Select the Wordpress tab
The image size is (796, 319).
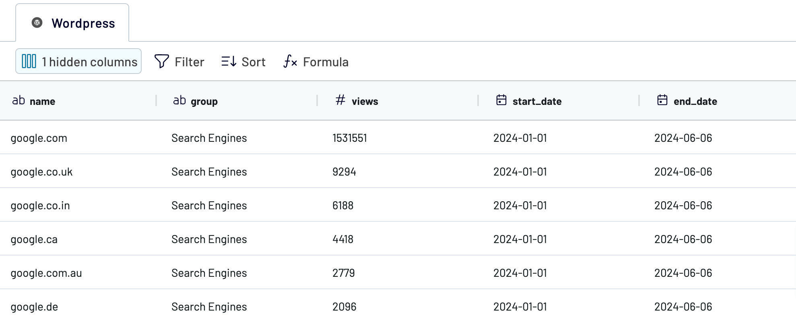[72, 23]
